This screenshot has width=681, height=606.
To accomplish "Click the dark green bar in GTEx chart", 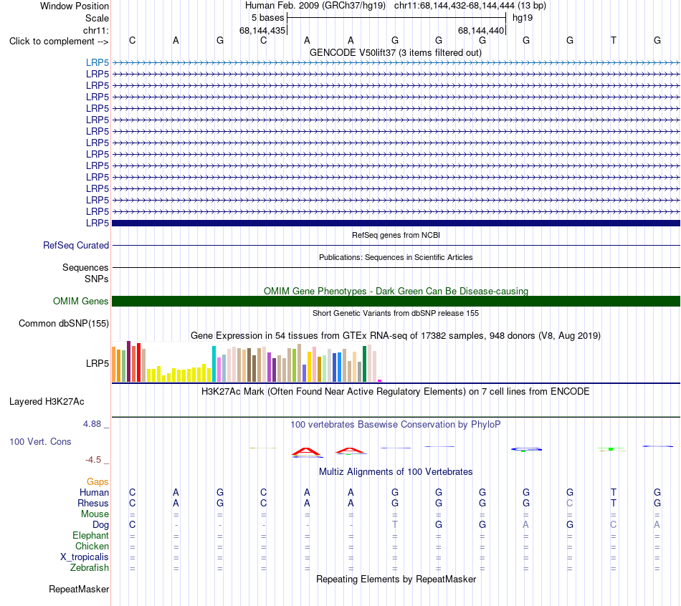I will pos(364,364).
